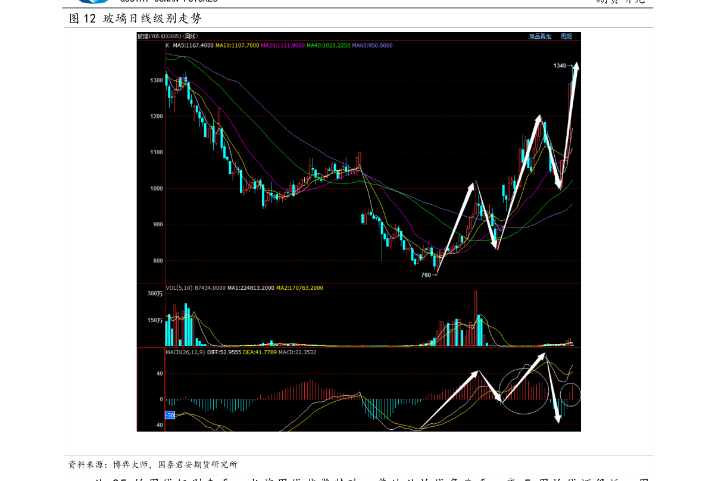This screenshot has width=709, height=481.
Task: Open the 周期 period selector
Action: (x=566, y=36)
